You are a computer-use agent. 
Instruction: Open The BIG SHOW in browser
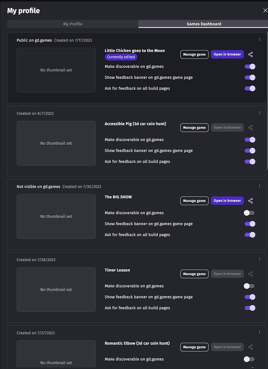(x=227, y=200)
